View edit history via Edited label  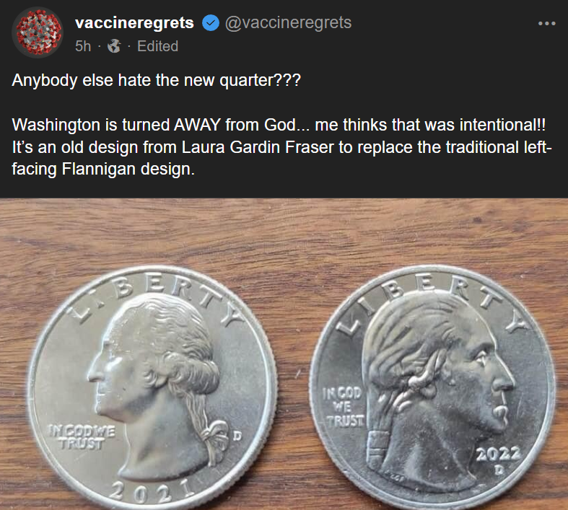pos(157,46)
